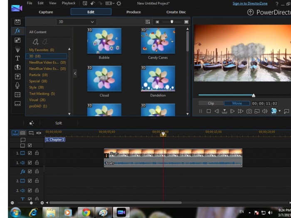The height and width of the screenshot is (218, 291).
Task: Expand the 3D mode options arrow
Action: [280, 111]
